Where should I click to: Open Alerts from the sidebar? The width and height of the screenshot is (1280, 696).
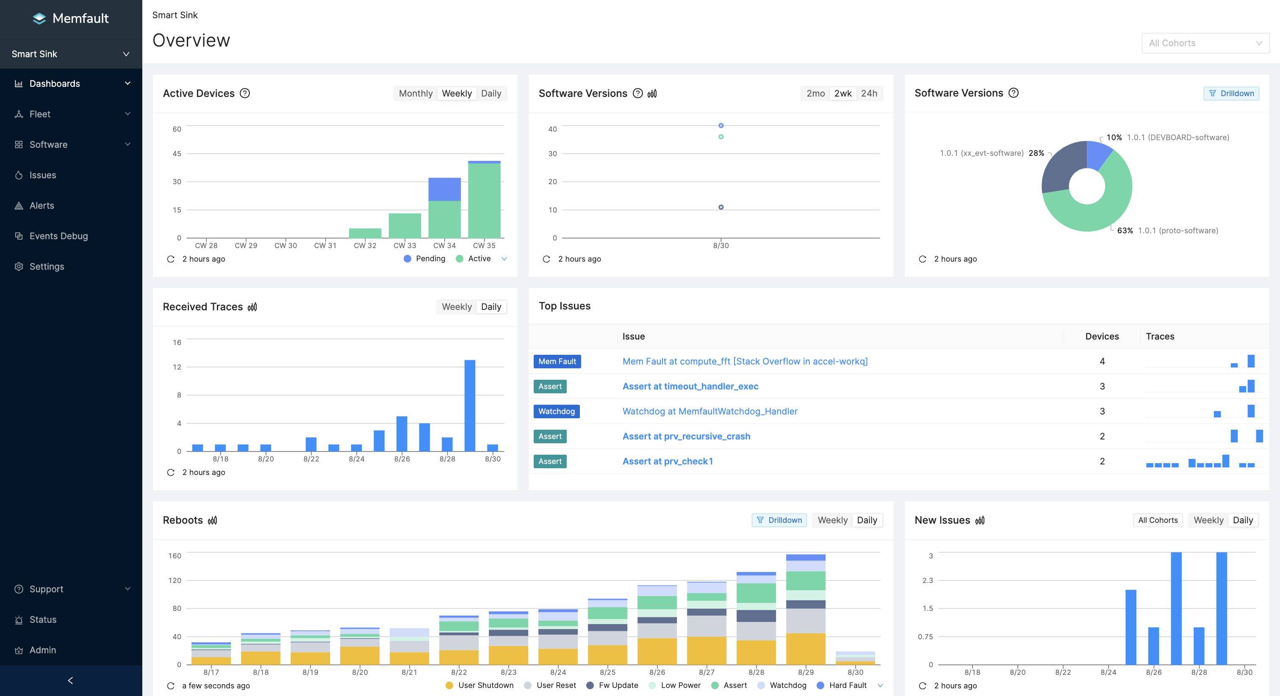click(42, 206)
